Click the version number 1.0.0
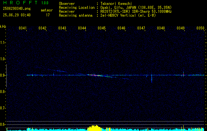 [x=45, y=3]
